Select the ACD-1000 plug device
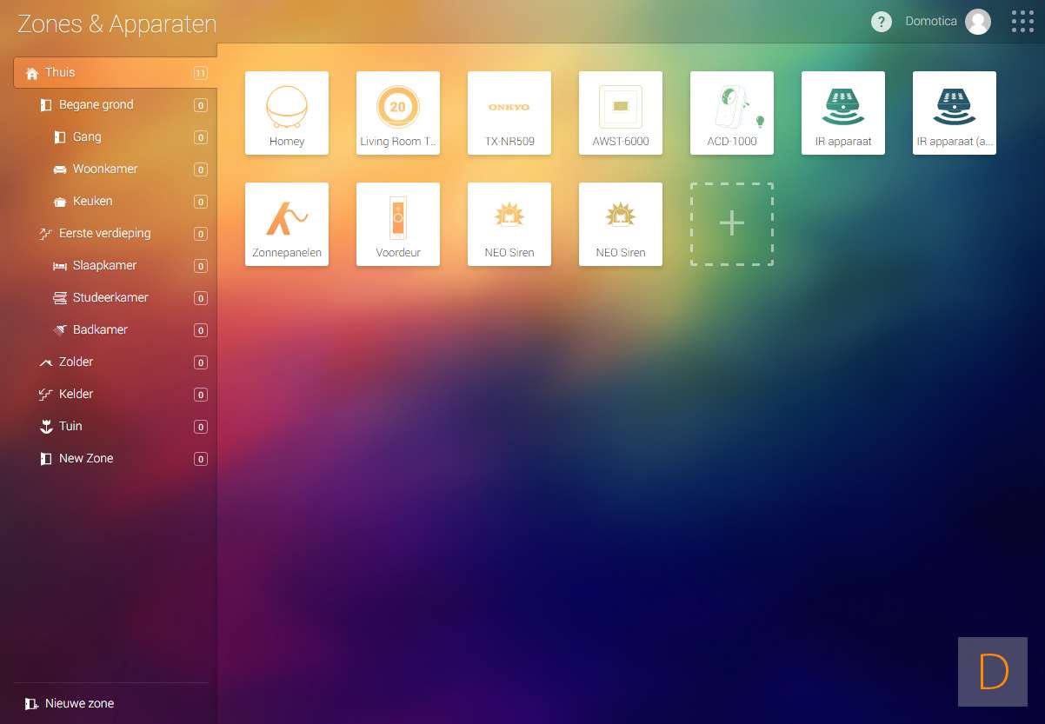 pyautogui.click(x=732, y=113)
